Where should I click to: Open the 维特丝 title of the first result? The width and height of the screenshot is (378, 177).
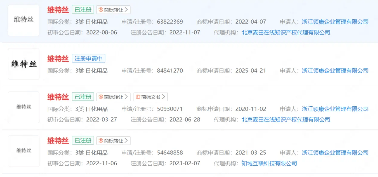[x=58, y=10]
